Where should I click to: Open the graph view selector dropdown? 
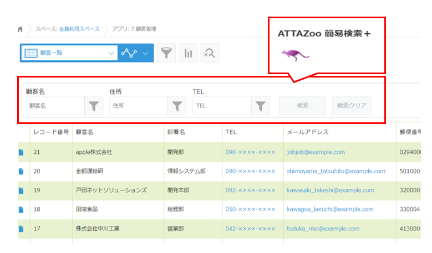click(x=136, y=53)
